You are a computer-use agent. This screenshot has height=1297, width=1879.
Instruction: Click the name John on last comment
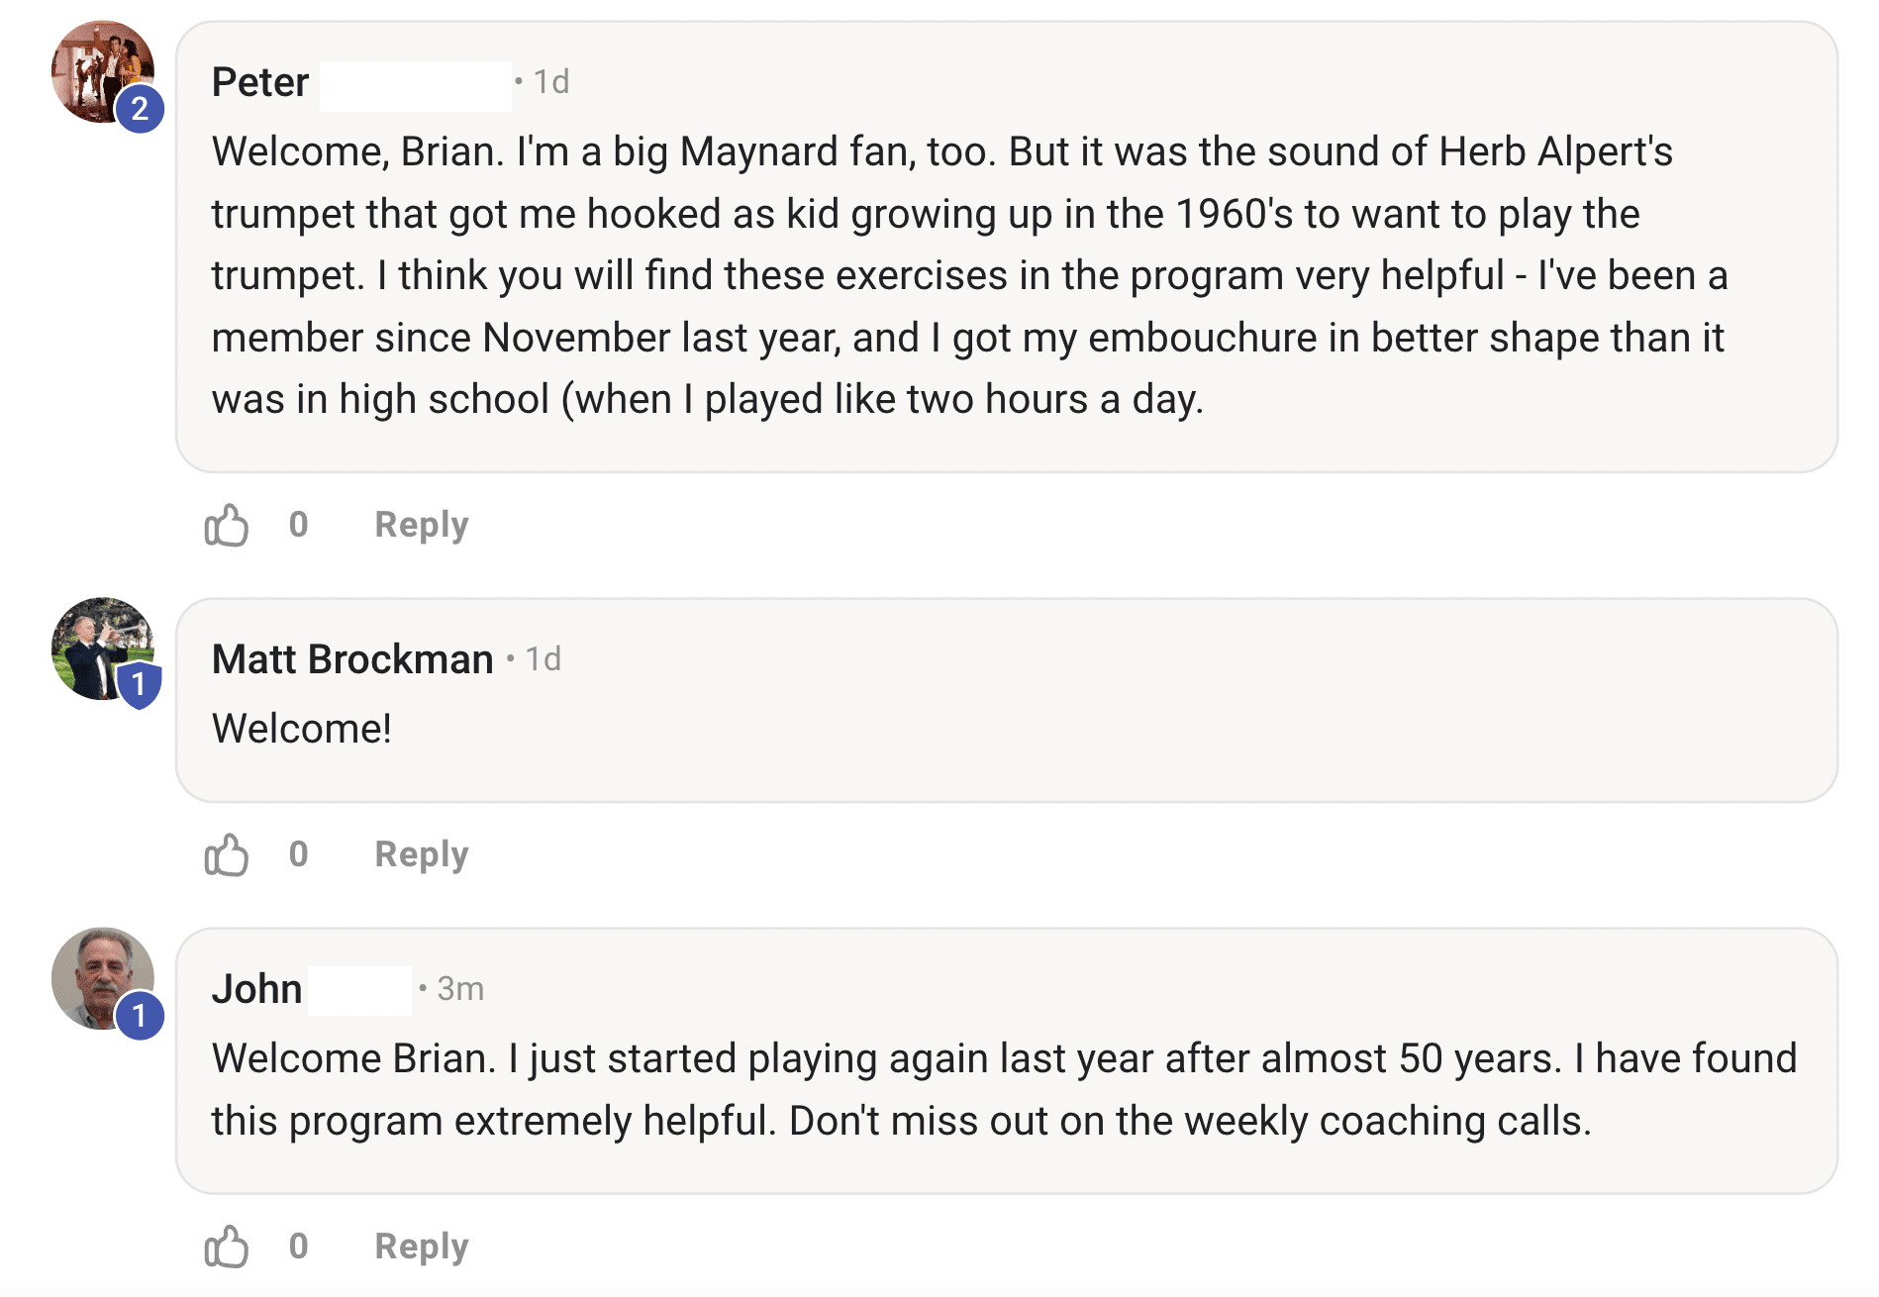(256, 989)
